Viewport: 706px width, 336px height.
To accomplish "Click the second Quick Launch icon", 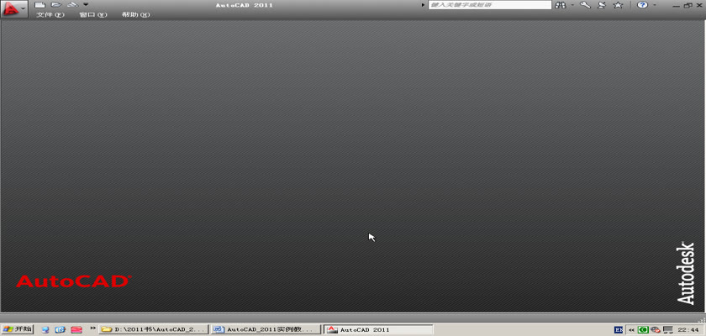I will coord(61,330).
